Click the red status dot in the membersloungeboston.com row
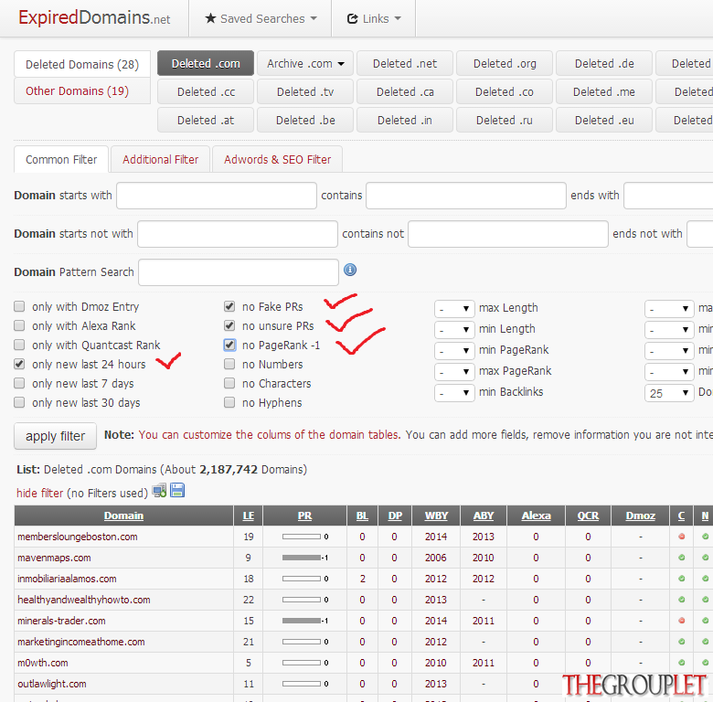Viewport: 713px width, 702px height. 681,537
